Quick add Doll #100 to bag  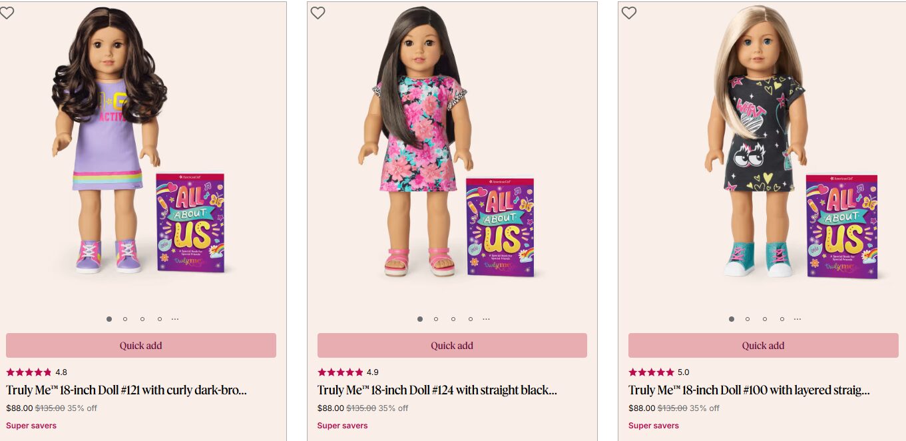[763, 346]
